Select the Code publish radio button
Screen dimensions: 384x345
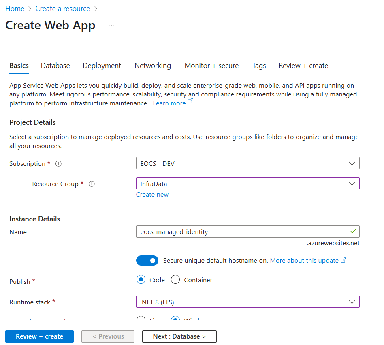[141, 280]
